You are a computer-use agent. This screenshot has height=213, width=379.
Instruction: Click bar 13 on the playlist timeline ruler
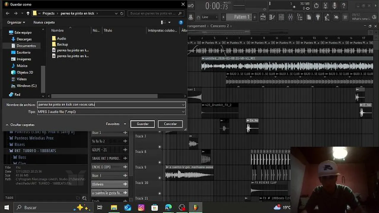click(x=314, y=38)
